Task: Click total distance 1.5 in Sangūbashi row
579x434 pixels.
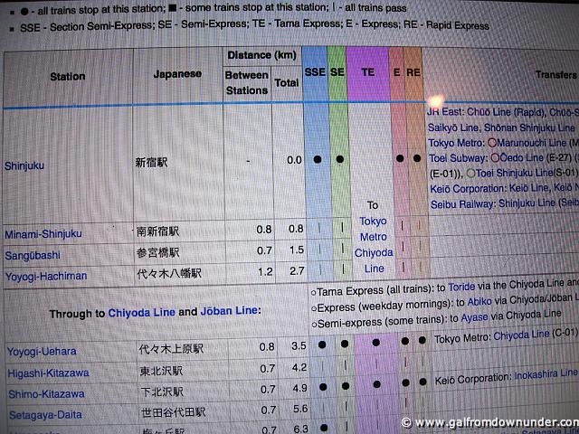Action: coord(297,250)
